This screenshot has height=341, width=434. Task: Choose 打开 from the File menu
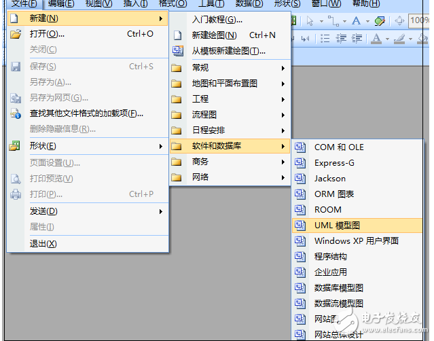pyautogui.click(x=48, y=33)
